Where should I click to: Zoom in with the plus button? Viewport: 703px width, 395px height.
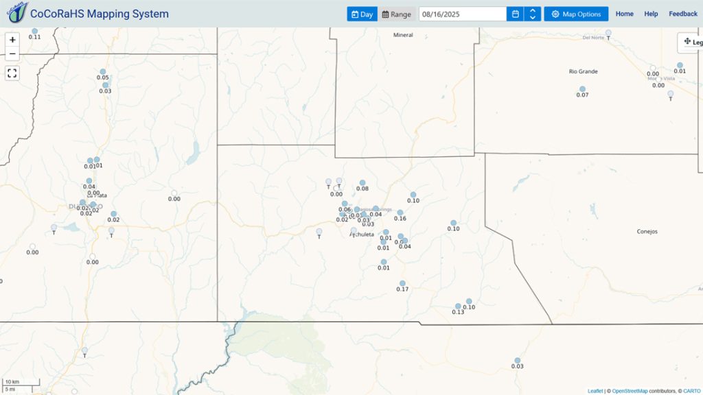click(x=12, y=40)
